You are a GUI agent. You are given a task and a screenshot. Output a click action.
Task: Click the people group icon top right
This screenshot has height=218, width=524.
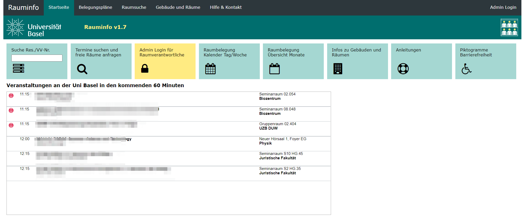point(509,27)
